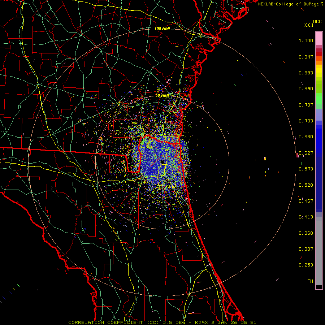The image size is (325, 325).
Task: Click the 0.413 scale value
Action: tap(306, 217)
